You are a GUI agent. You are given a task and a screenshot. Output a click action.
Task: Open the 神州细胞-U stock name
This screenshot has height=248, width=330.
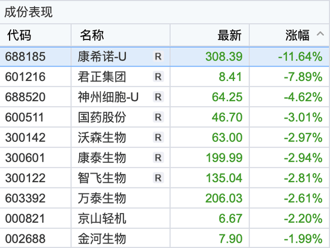pos(108,97)
